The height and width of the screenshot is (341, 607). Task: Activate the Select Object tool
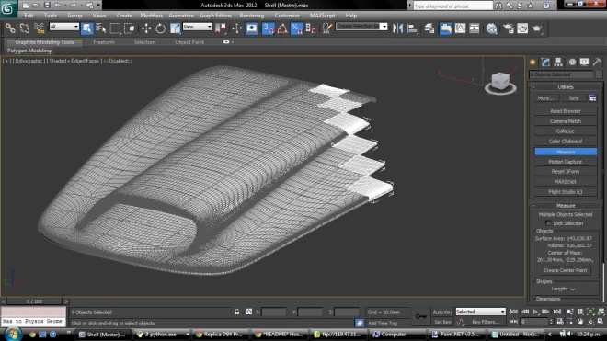click(87, 28)
